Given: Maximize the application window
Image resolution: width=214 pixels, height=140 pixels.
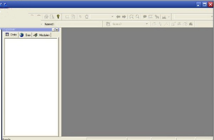Looking at the screenshot, I should (204, 5).
